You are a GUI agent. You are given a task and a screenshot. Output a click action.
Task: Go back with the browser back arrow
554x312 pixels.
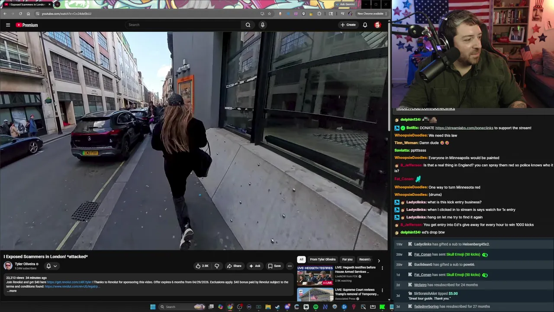tap(5, 13)
